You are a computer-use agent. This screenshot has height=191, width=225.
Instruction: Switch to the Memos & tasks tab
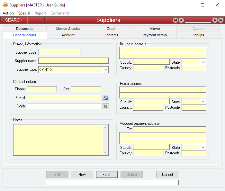pyautogui.click(x=68, y=29)
